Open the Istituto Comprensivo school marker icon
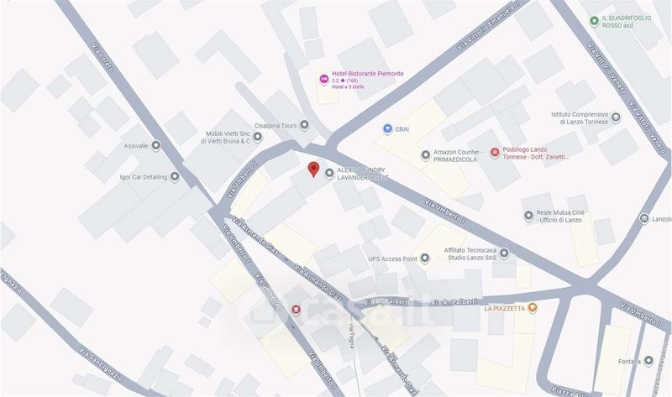 point(616,118)
